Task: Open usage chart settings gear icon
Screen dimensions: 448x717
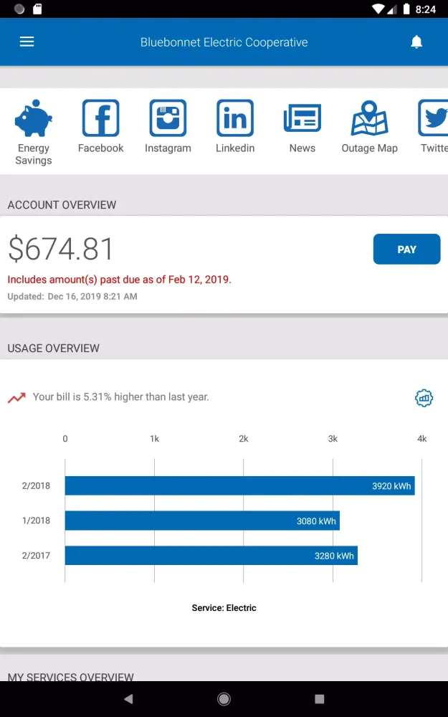Action: pos(424,398)
